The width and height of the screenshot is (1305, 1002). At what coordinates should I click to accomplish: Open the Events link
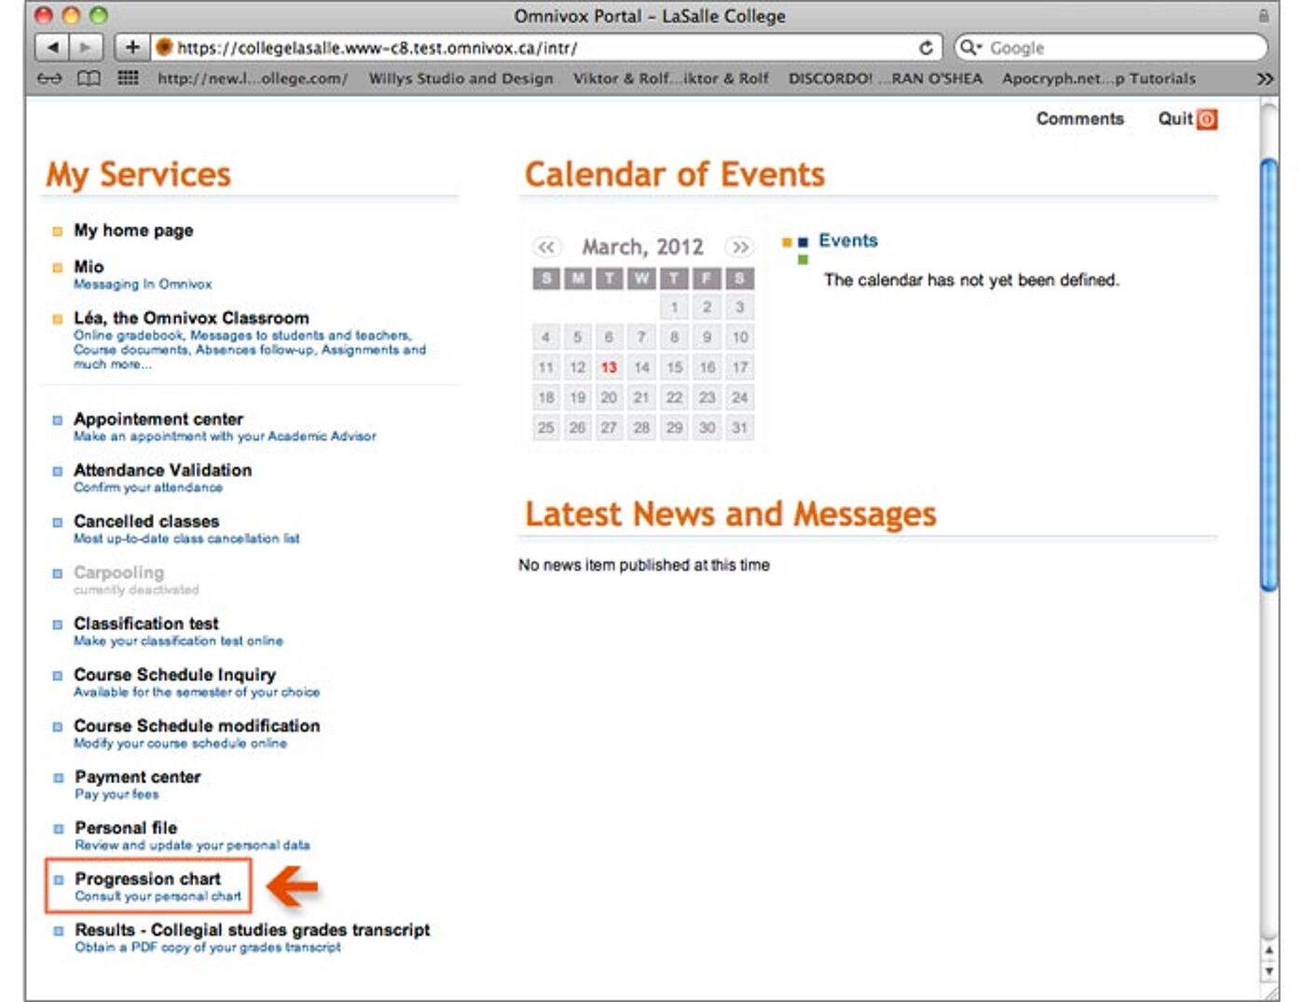click(848, 240)
